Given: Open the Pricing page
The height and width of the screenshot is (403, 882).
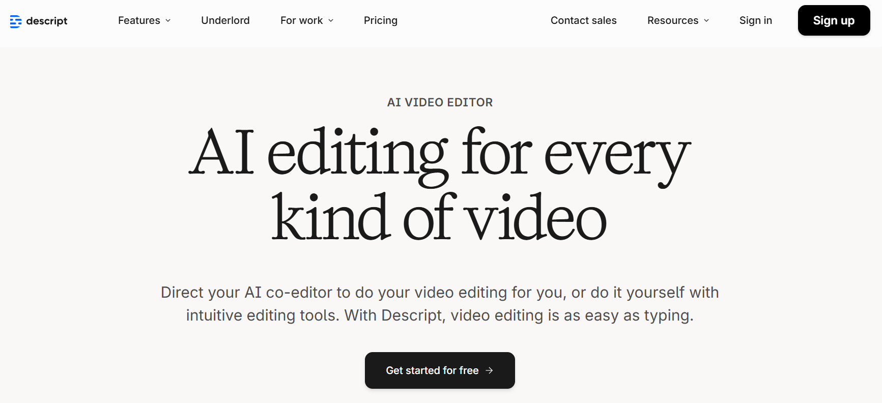Looking at the screenshot, I should (x=380, y=20).
